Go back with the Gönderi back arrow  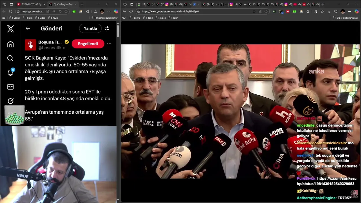(x=28, y=28)
